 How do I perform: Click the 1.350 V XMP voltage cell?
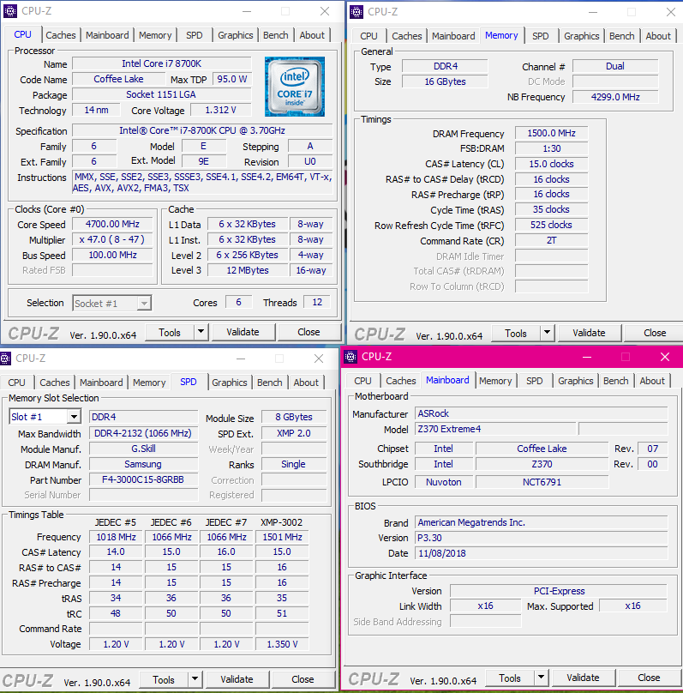click(x=282, y=644)
